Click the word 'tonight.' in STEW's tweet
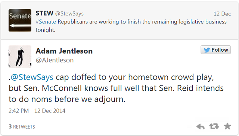 pyautogui.click(x=46, y=30)
